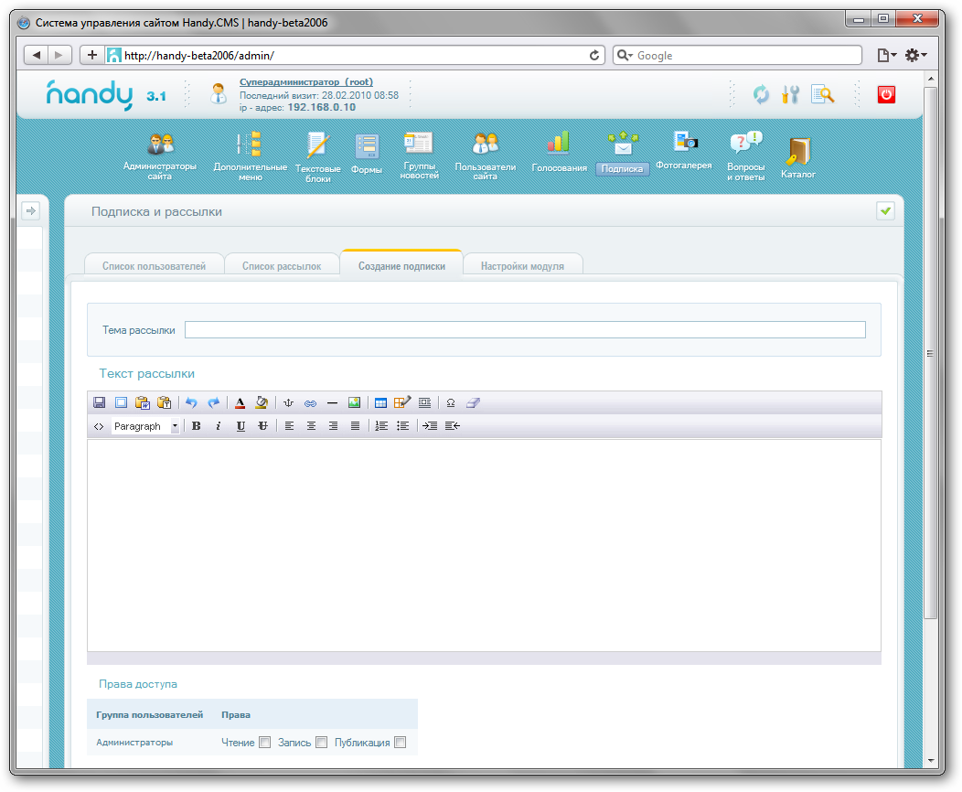Image resolution: width=962 pixels, height=792 pixels.
Task: Click the red power logout button
Action: (x=885, y=93)
